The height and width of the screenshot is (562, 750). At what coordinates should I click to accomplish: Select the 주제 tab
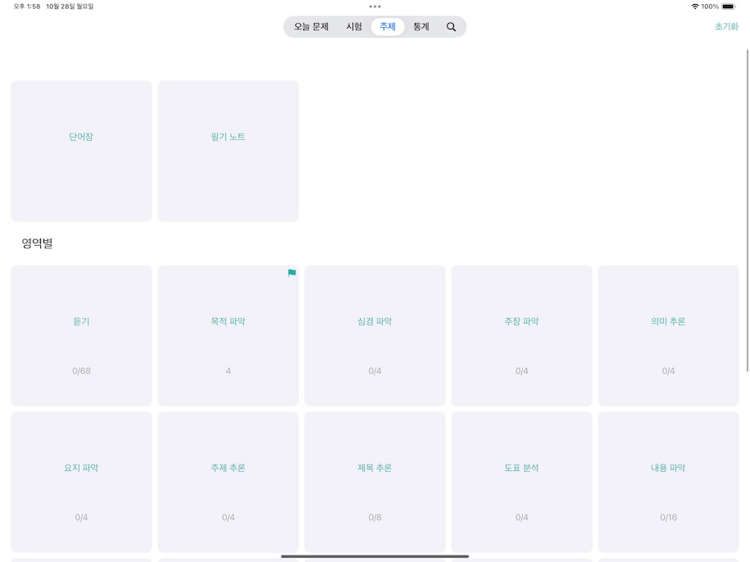[x=388, y=27]
